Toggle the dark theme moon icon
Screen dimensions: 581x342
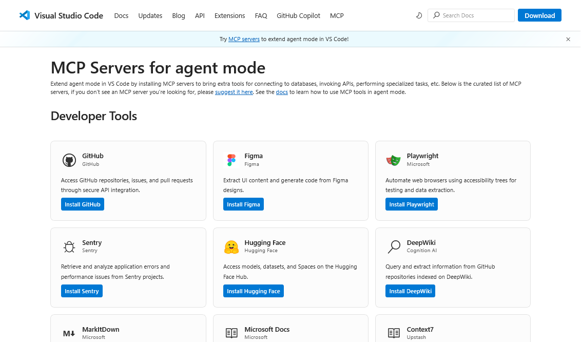tap(419, 15)
